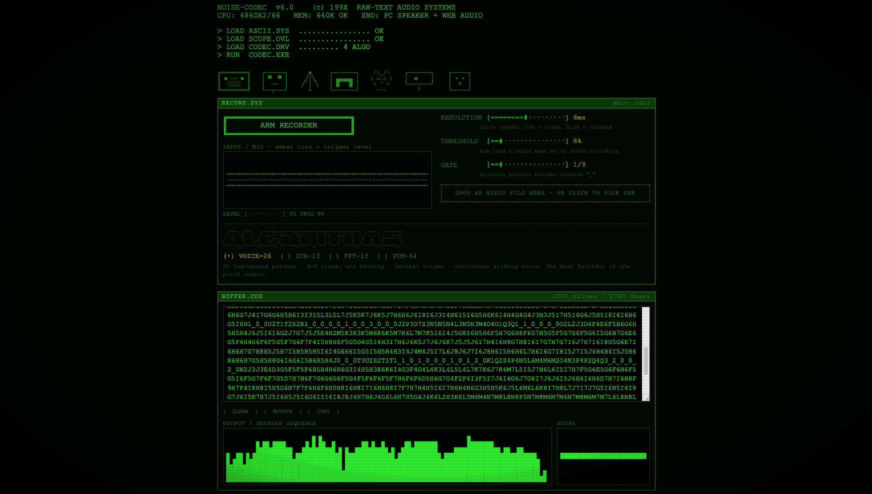Image resolution: width=872 pixels, height=494 pixels.
Task: Click the 'MEM: 640K OK' text
Action: pos(320,15)
